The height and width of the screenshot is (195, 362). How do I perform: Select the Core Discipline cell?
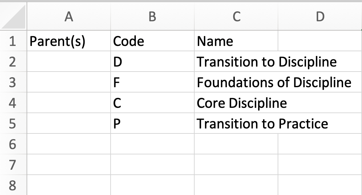point(236,103)
